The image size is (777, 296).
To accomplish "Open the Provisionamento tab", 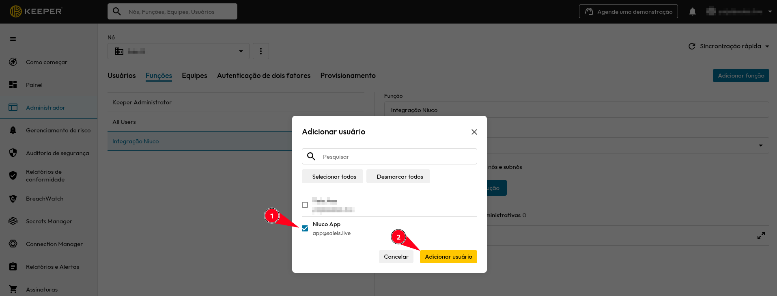I will pos(348,76).
